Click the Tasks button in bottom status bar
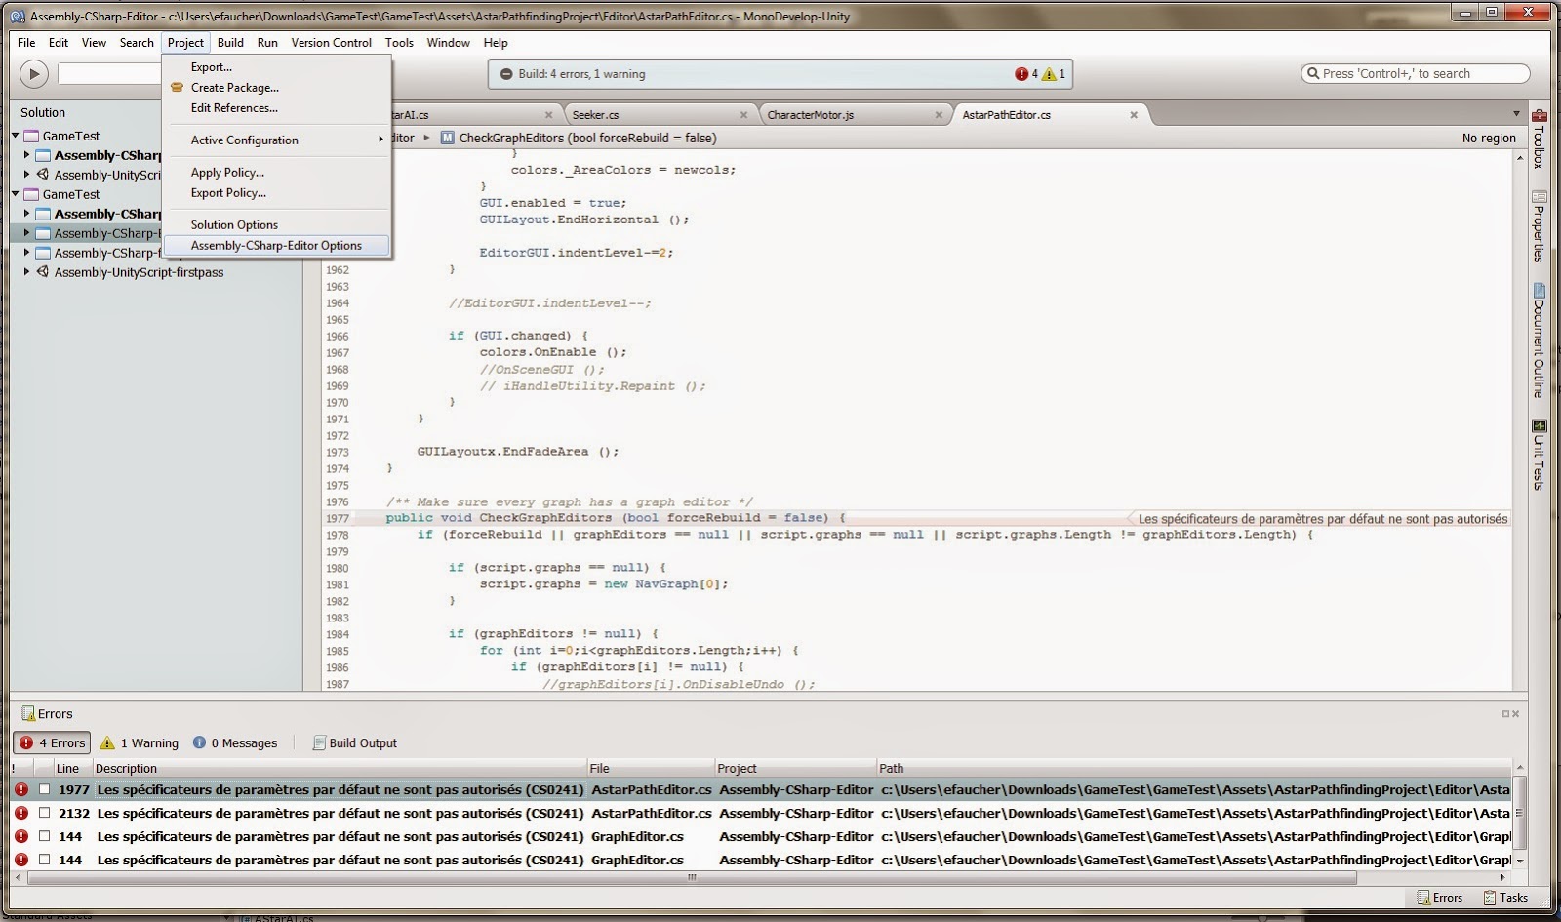The image size is (1561, 922). click(1505, 898)
